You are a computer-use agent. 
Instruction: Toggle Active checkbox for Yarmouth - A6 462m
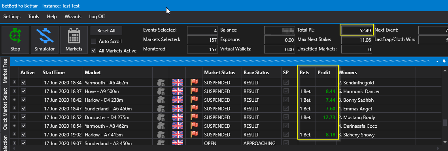(x=24, y=83)
